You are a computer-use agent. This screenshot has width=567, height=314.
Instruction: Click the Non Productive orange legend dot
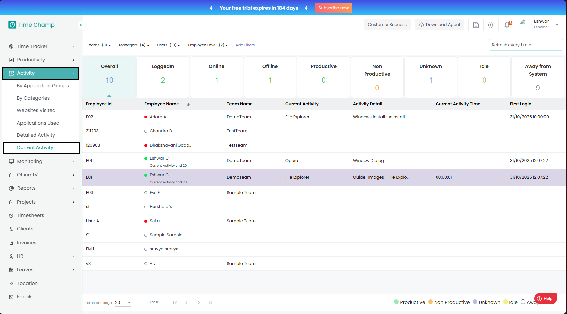point(430,302)
